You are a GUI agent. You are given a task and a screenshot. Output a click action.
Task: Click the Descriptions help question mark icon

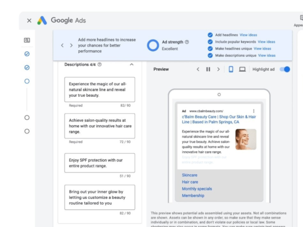tap(100, 65)
